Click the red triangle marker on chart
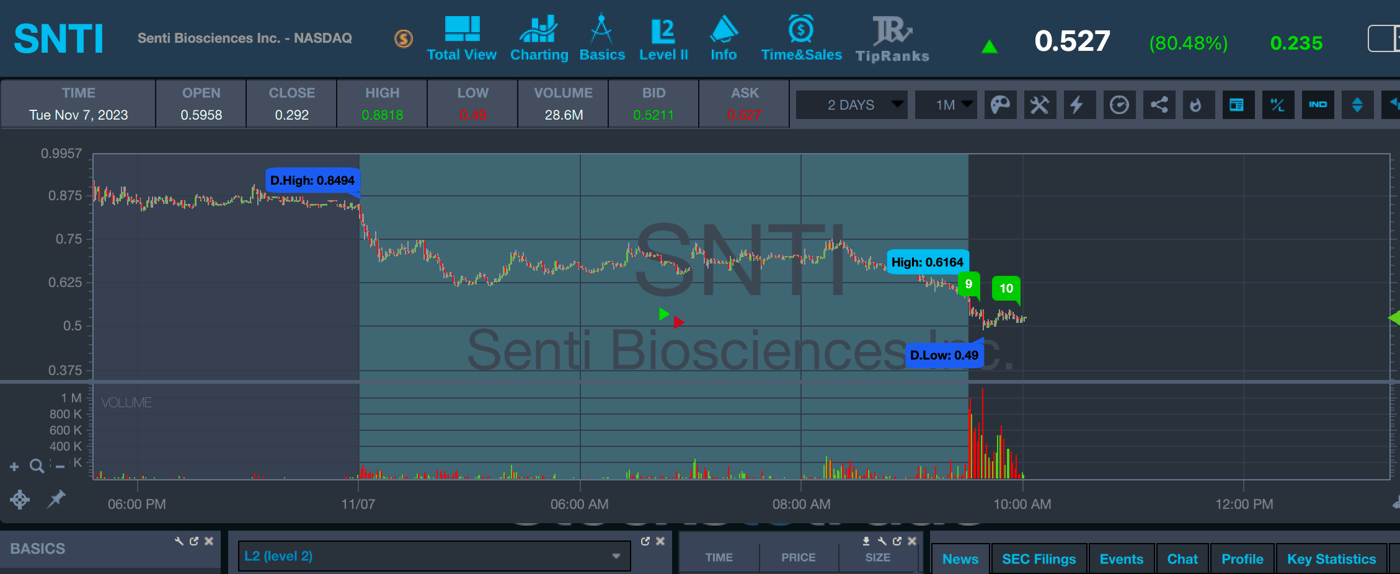This screenshot has width=1400, height=574. click(x=679, y=322)
